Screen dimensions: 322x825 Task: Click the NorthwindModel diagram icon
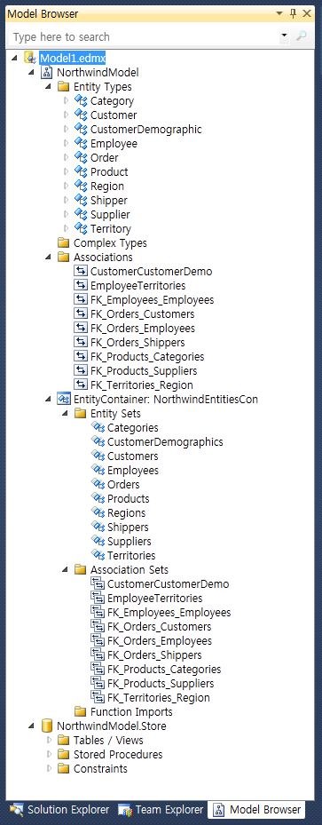coord(47,72)
